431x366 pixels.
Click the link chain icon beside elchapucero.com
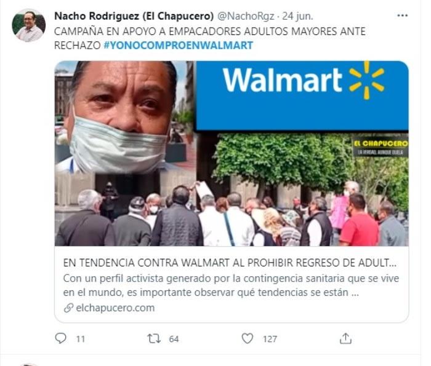68,308
